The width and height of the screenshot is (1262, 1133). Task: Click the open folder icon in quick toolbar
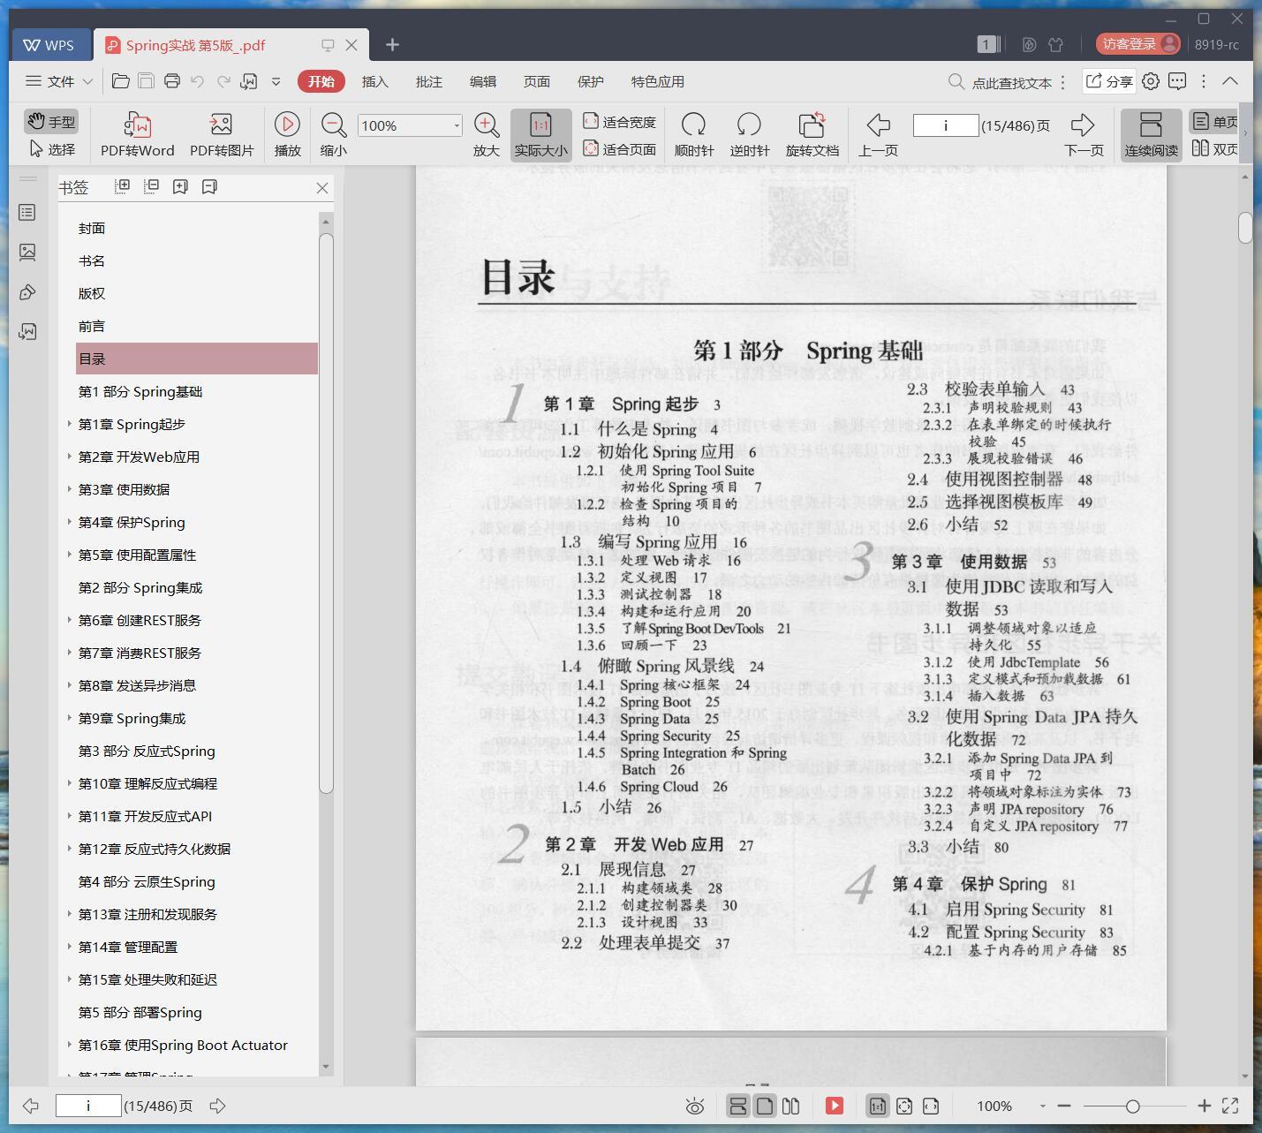click(121, 81)
